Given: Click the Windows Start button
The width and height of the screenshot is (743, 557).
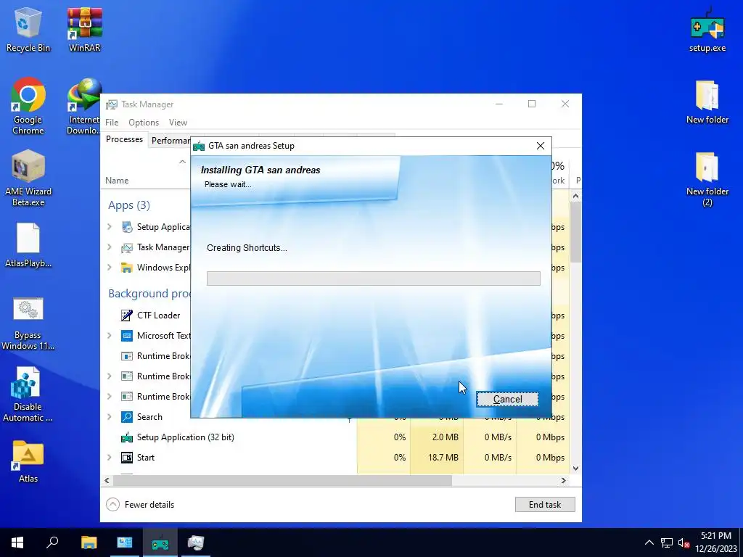Looking at the screenshot, I should point(17,542).
